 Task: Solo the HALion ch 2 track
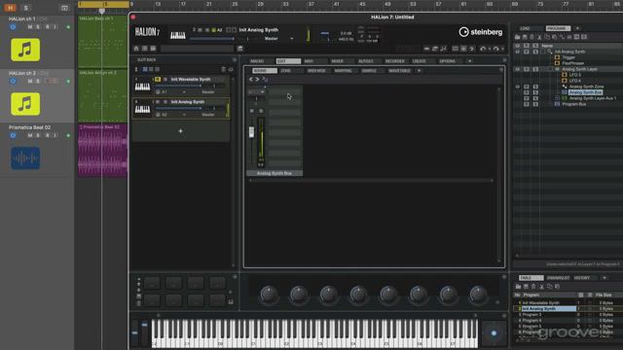click(x=38, y=81)
